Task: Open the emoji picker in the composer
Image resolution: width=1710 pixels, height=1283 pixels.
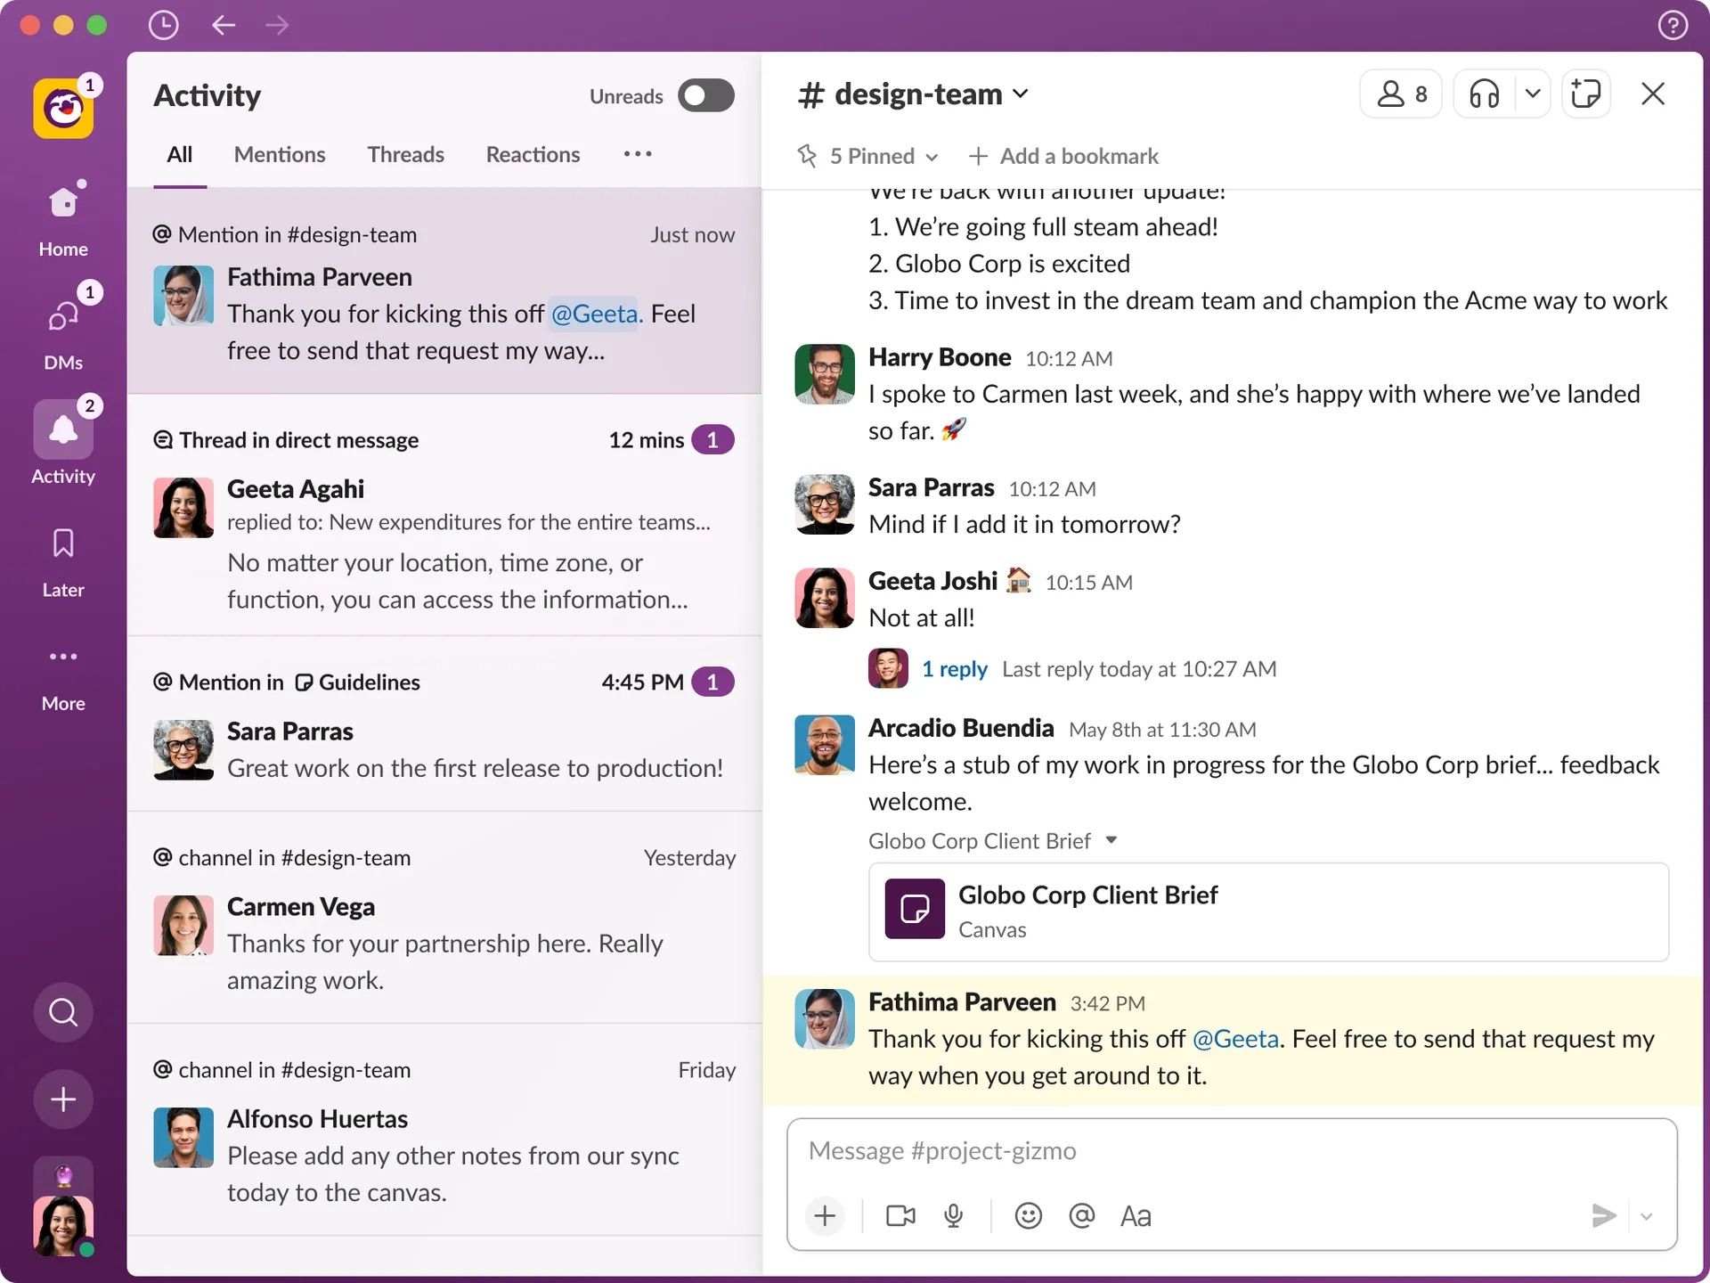Action: pyautogui.click(x=1029, y=1215)
